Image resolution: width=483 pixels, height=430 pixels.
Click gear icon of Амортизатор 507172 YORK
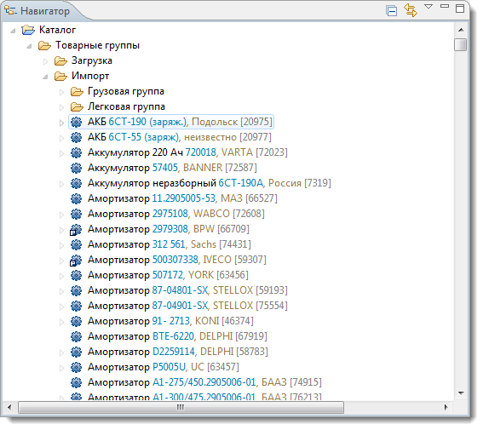[x=76, y=275]
